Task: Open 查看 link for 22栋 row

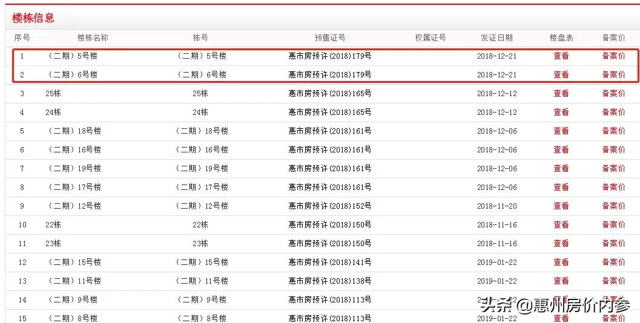Action: [561, 225]
